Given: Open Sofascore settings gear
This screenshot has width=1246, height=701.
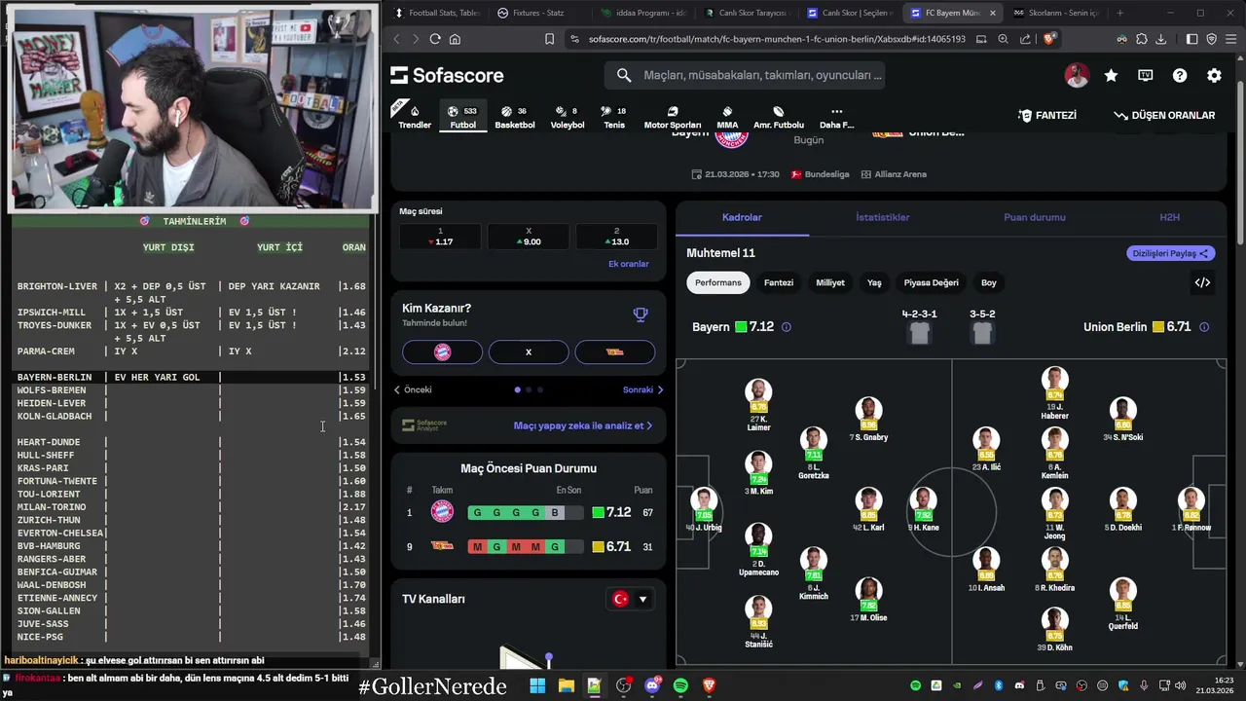Looking at the screenshot, I should 1214,75.
